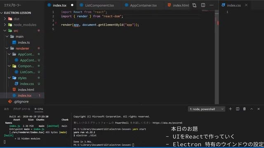Select the src folder icon
The image size is (264, 148).
pos(10,30)
